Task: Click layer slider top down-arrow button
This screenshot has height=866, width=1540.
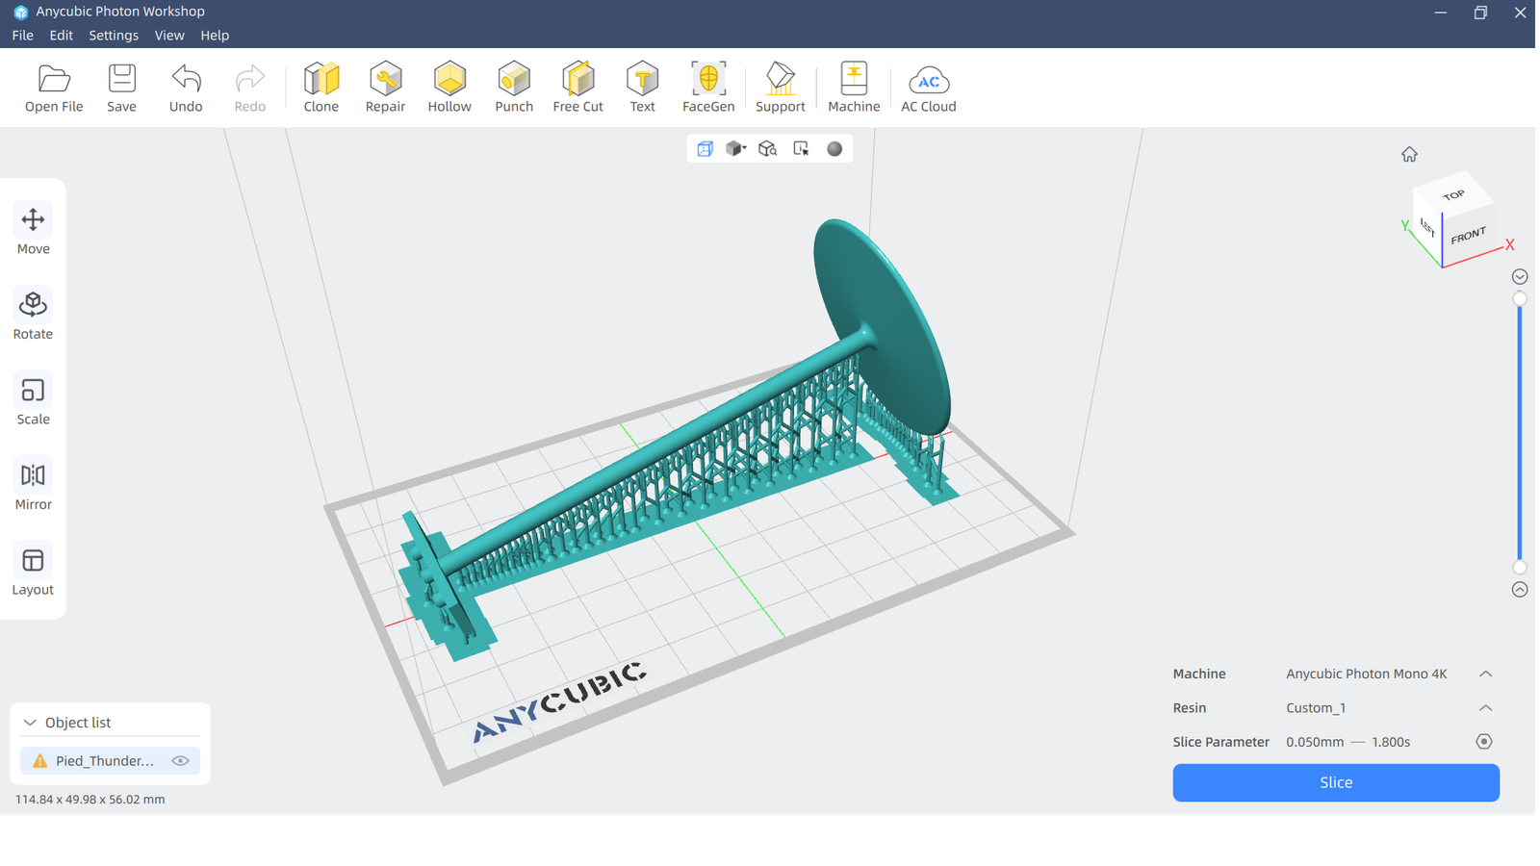Action: tap(1520, 276)
